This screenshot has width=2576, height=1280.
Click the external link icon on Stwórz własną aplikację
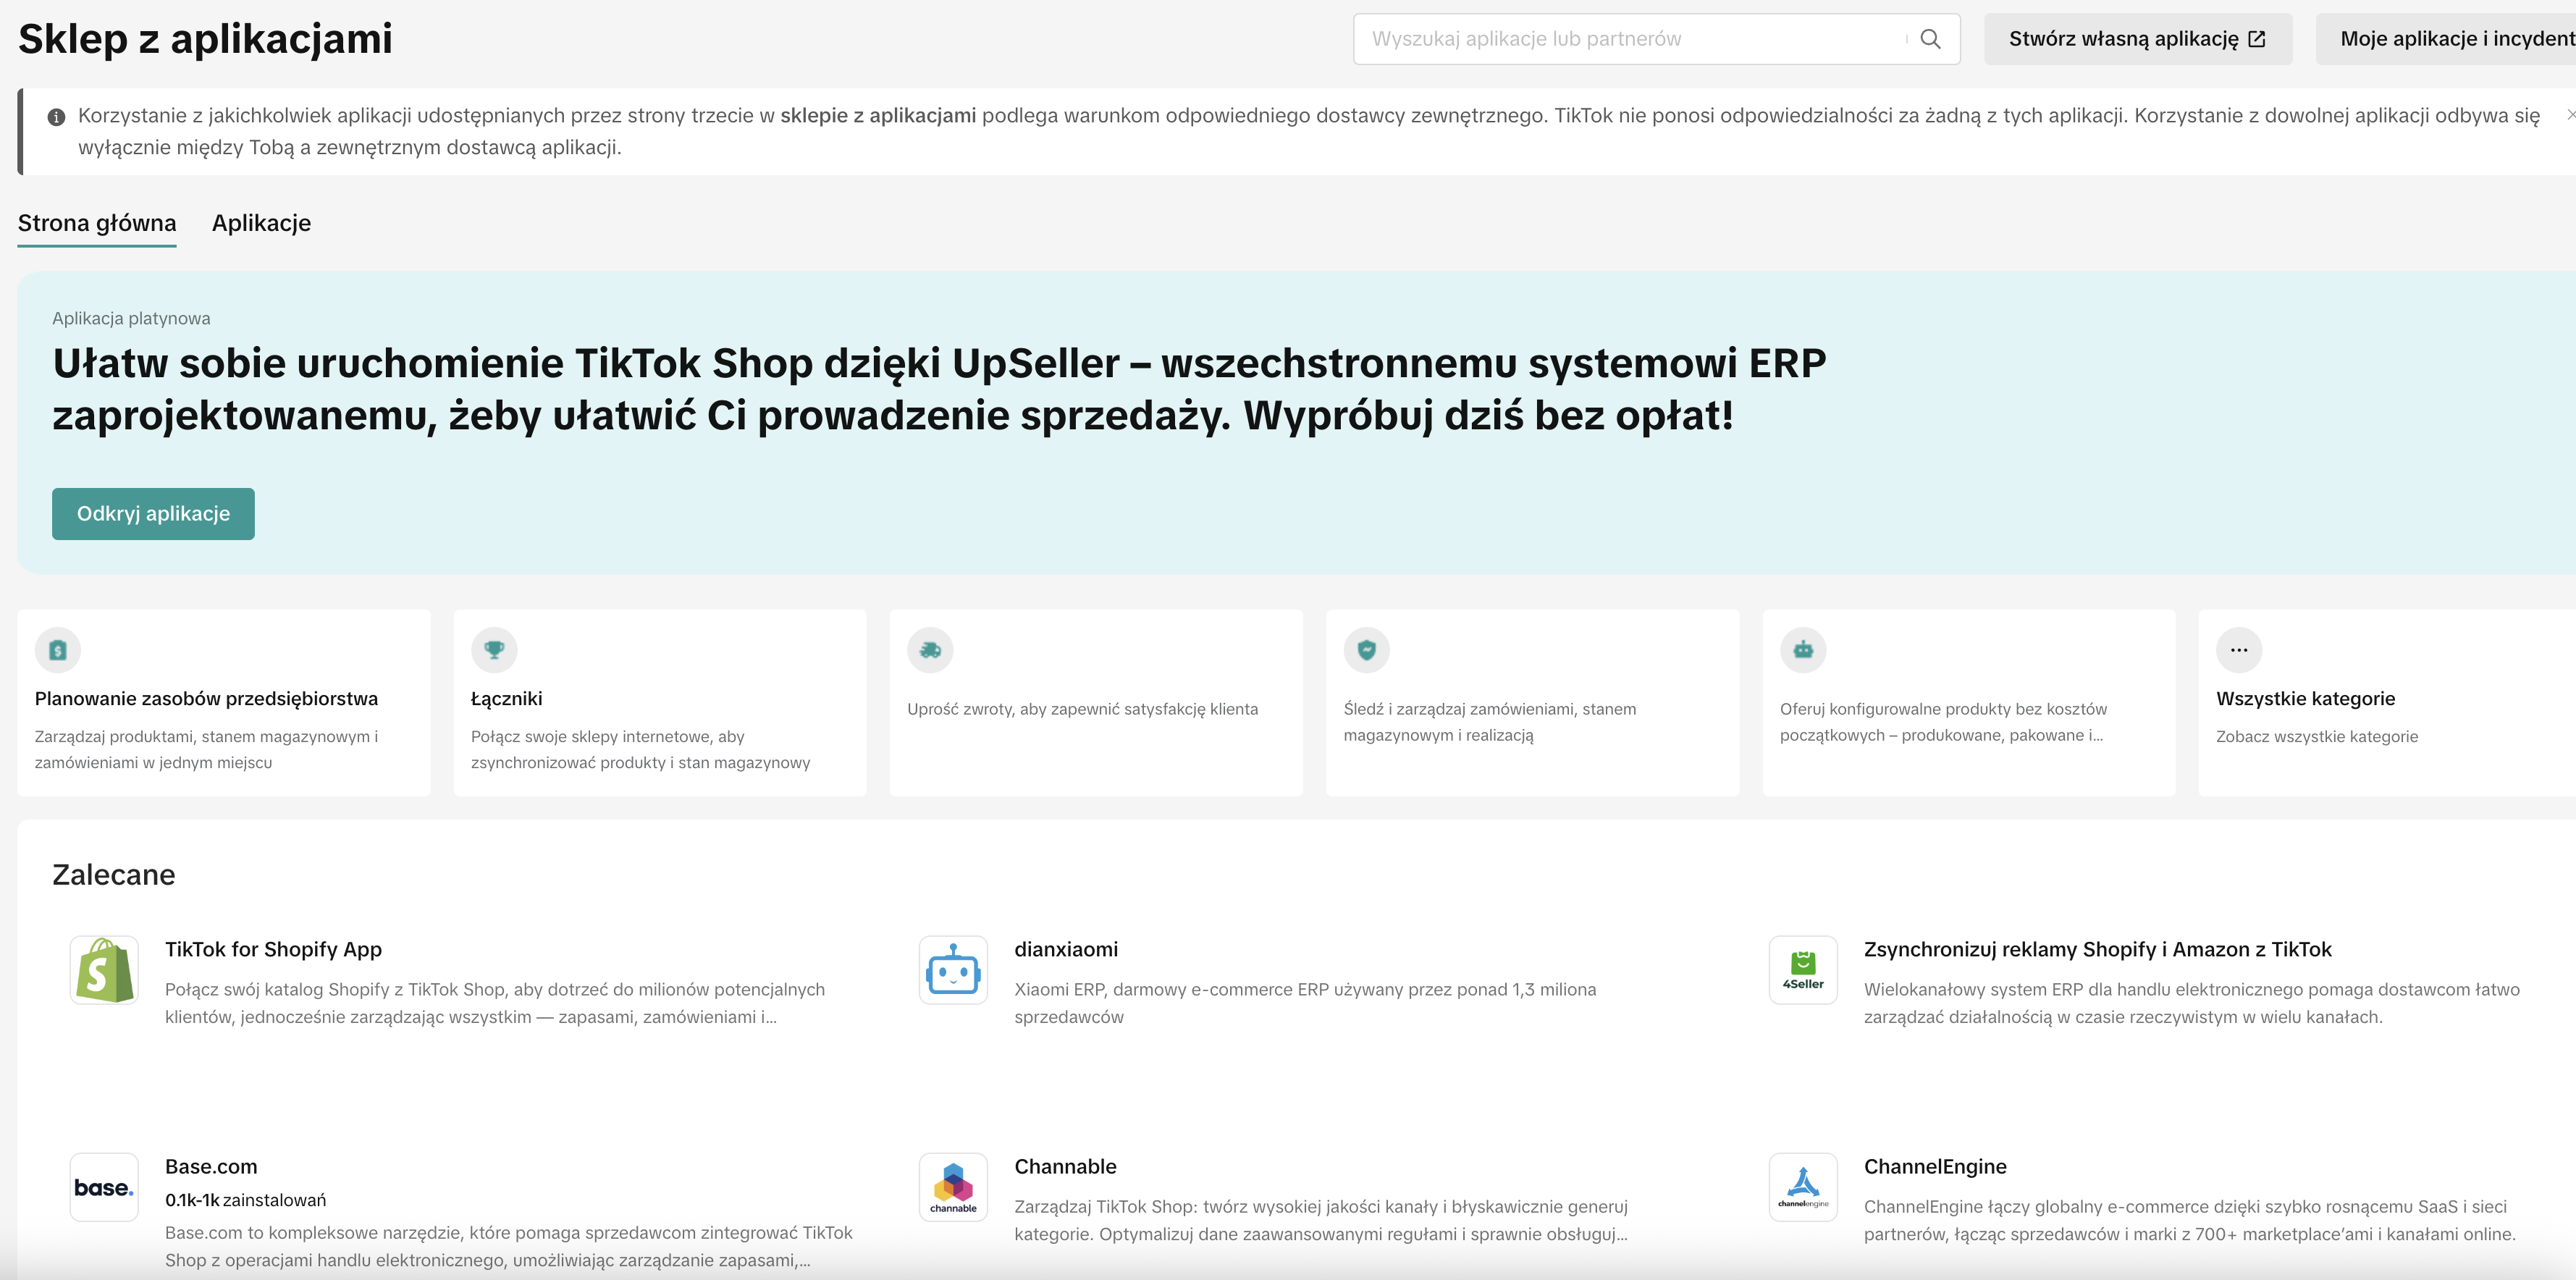tap(2257, 39)
